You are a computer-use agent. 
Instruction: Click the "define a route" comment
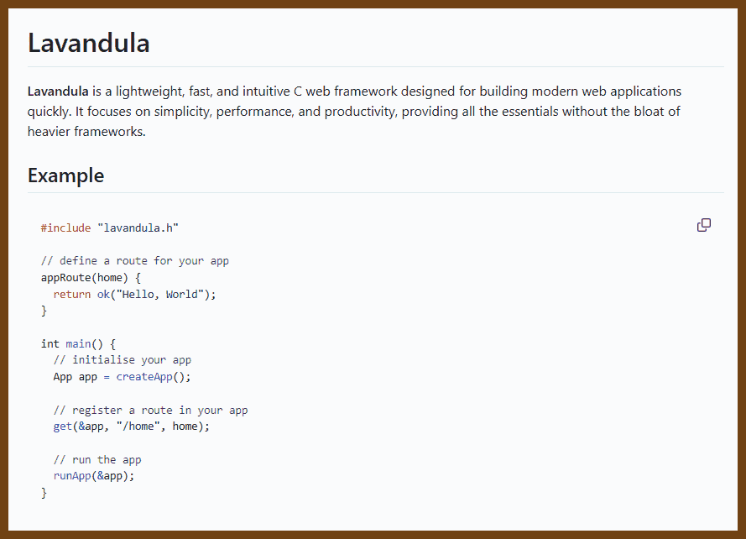click(x=135, y=261)
